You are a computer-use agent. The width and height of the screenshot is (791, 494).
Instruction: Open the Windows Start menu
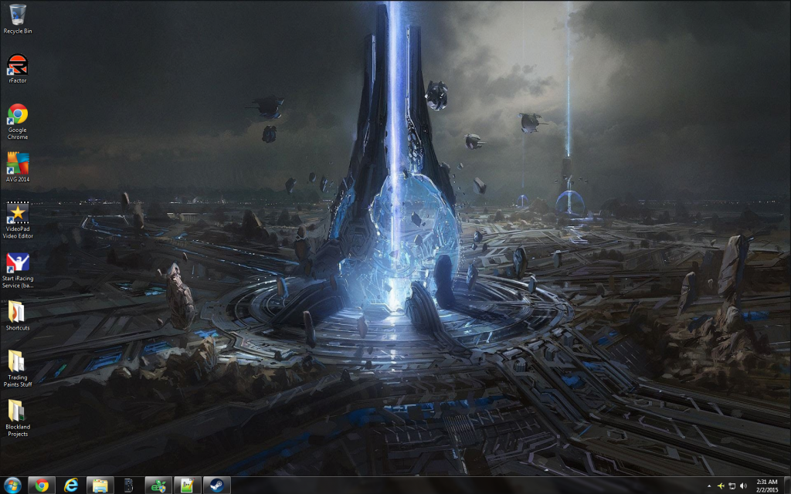(x=12, y=486)
